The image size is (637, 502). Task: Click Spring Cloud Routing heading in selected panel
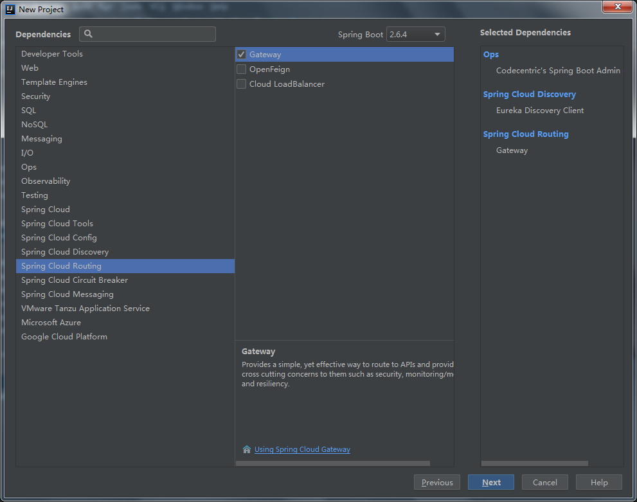pos(526,134)
